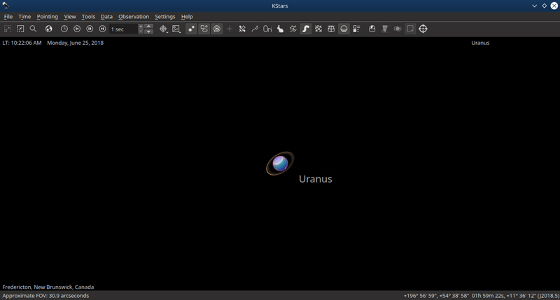Toggle constellation lines
The width and height of the screenshot is (560, 300).
click(255, 29)
